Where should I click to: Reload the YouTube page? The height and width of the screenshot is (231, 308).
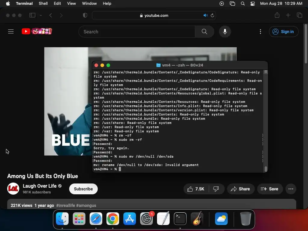(212, 15)
